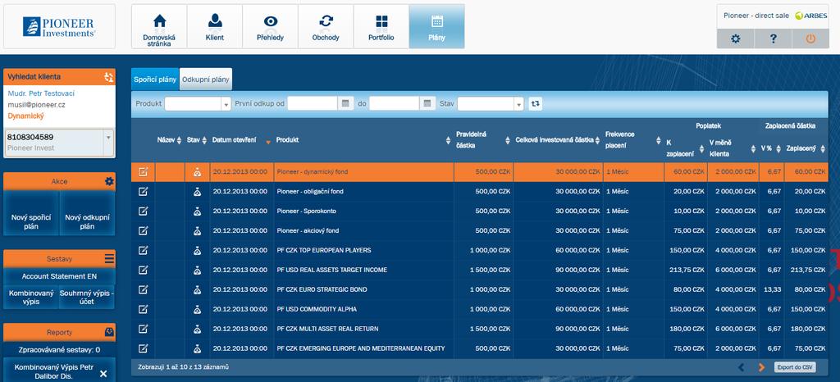The height and width of the screenshot is (382, 840).
Task: Edit the Pioneer - Sporokonto plan
Action: tap(143, 211)
